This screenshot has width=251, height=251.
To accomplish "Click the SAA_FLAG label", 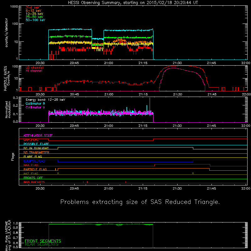I will 31,165.
